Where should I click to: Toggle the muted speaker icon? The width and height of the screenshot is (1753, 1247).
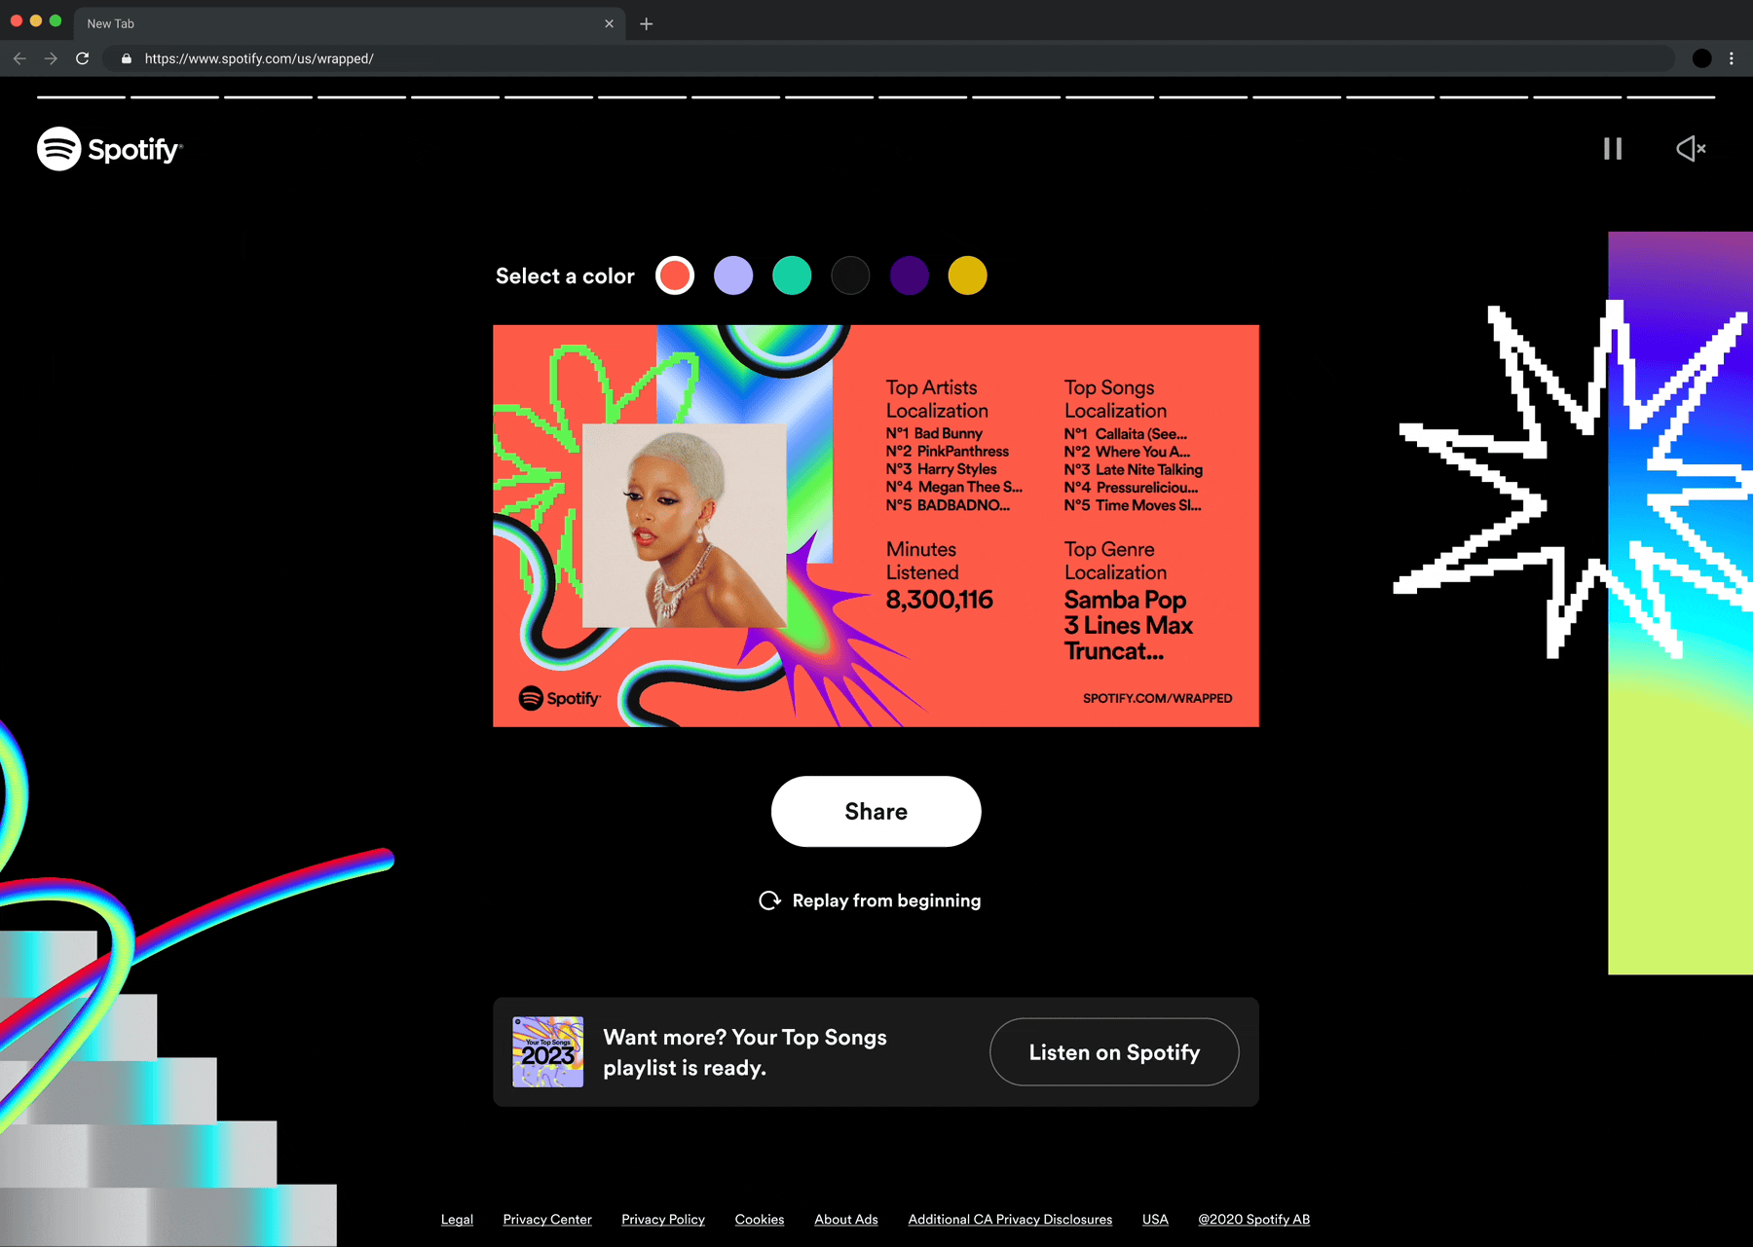click(x=1691, y=149)
